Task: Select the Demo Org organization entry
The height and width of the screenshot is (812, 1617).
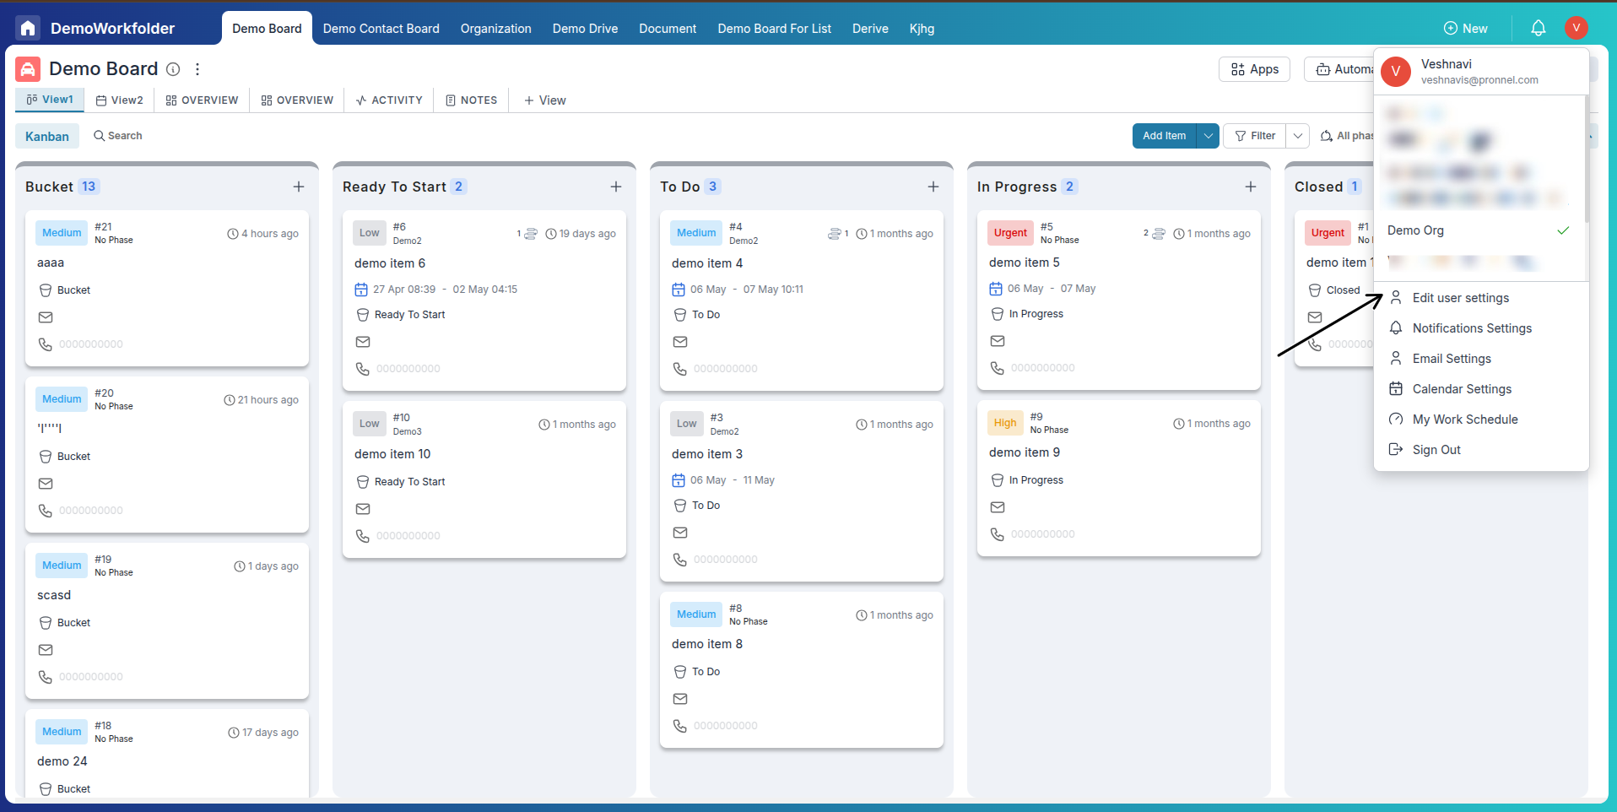Action: [1479, 230]
